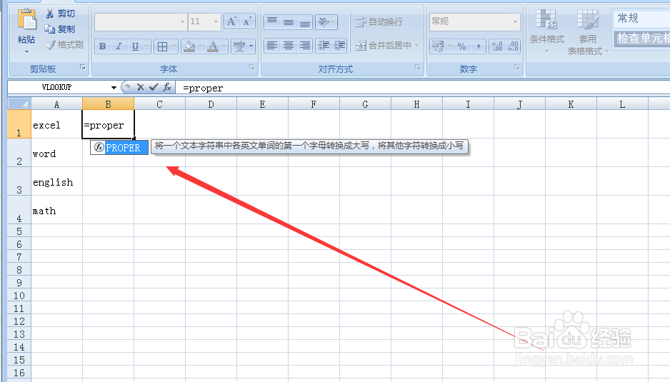Click the Cut scissors icon
This screenshot has height=382, width=670.
(x=50, y=14)
